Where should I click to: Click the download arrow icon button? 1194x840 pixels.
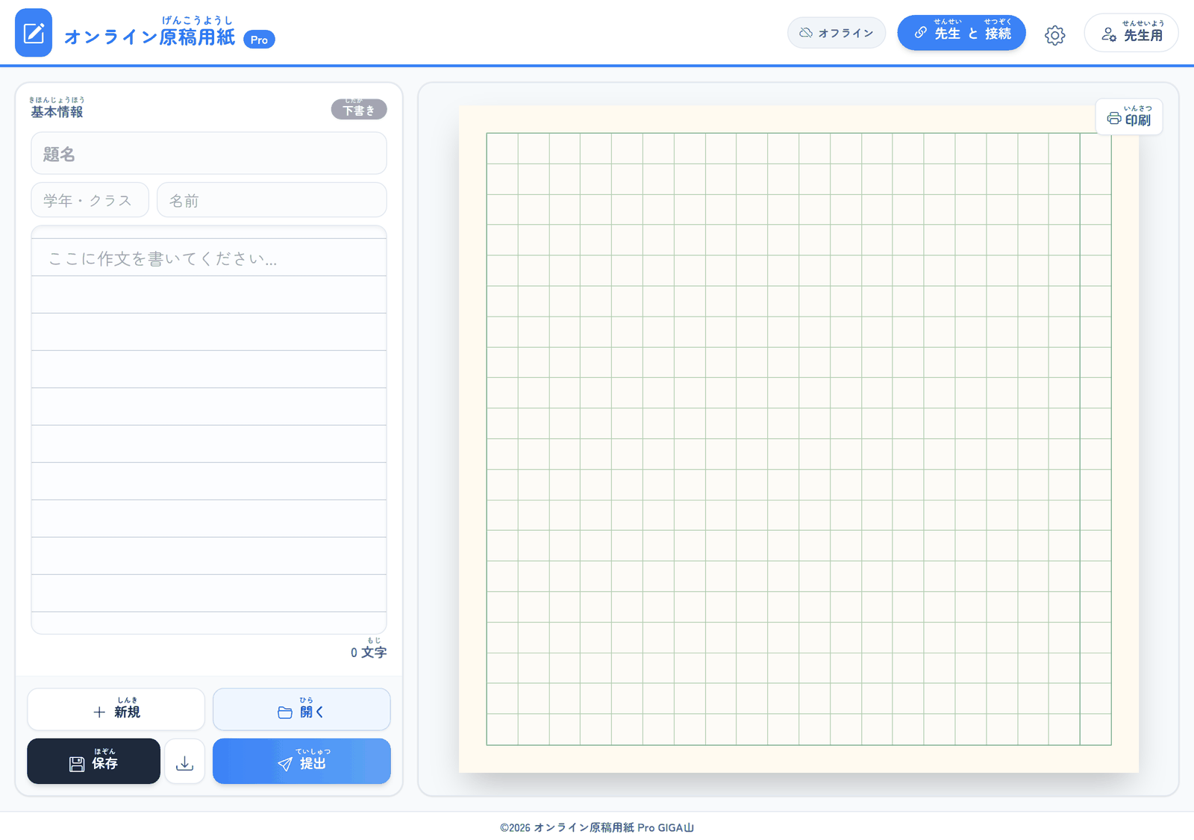pos(185,762)
